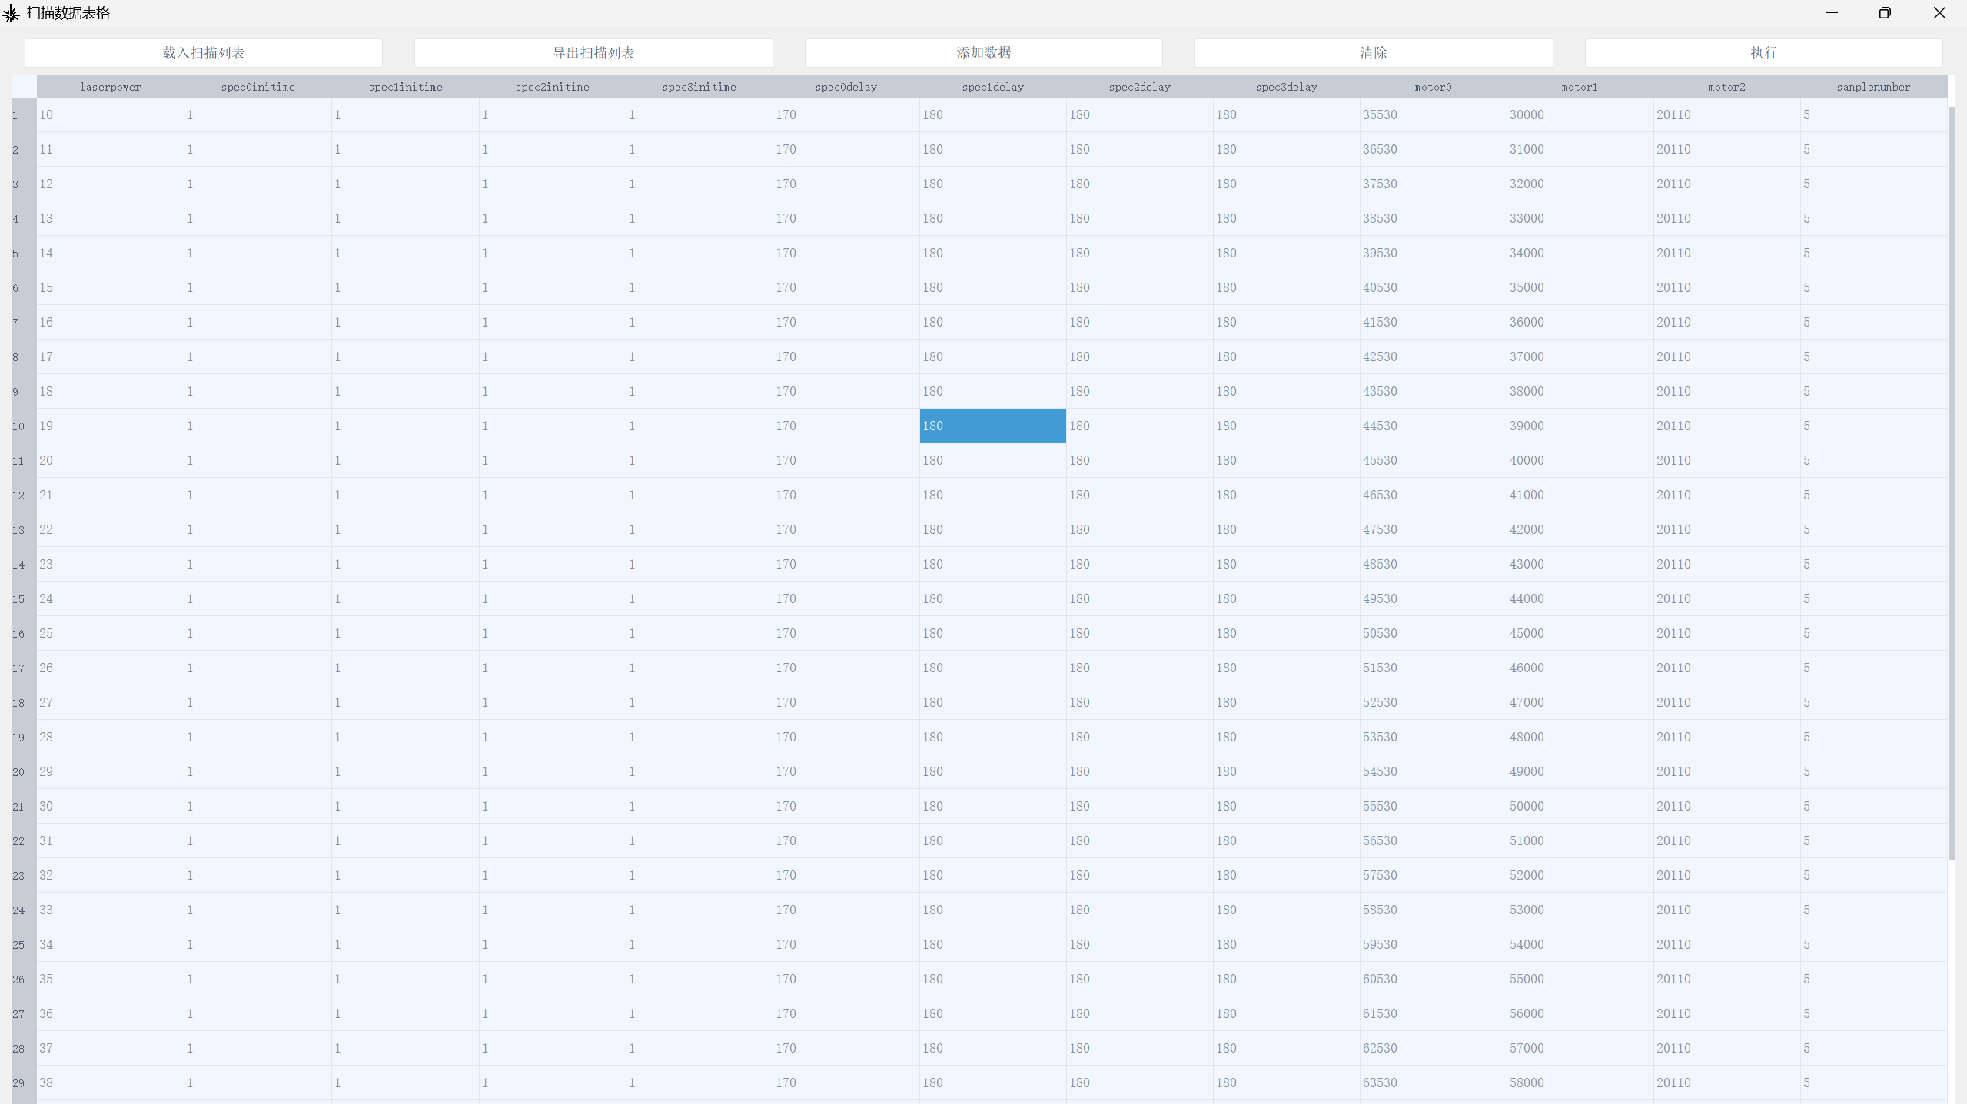Maximize the window via title bar icon
1967x1104 pixels.
(x=1885, y=13)
